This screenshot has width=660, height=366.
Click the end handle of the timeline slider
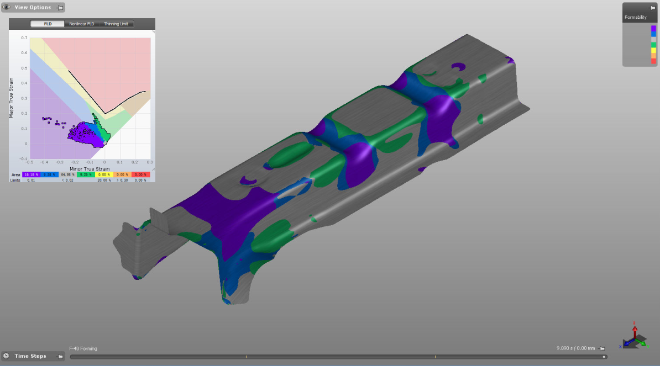[x=604, y=357]
